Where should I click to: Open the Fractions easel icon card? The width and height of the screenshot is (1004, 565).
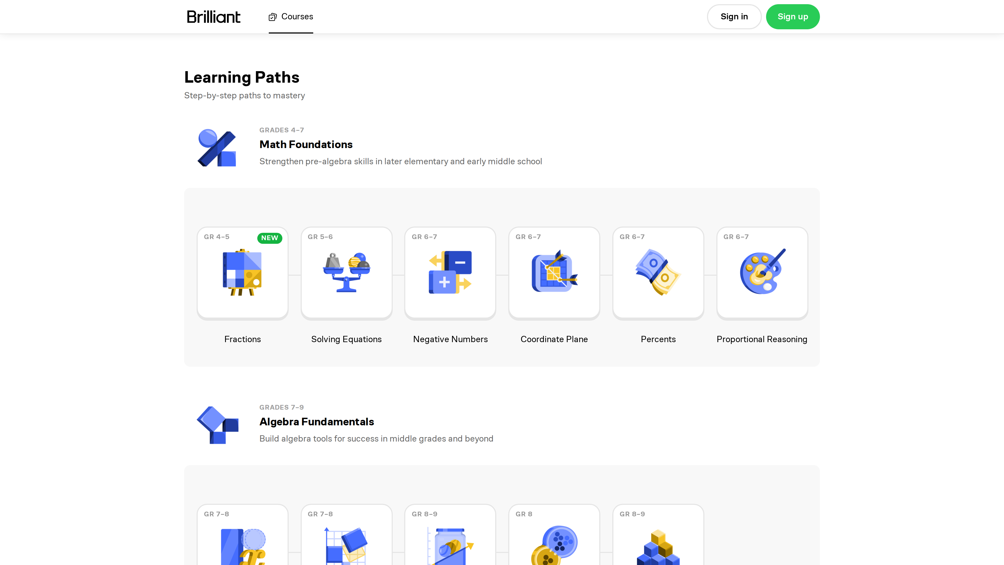click(242, 273)
